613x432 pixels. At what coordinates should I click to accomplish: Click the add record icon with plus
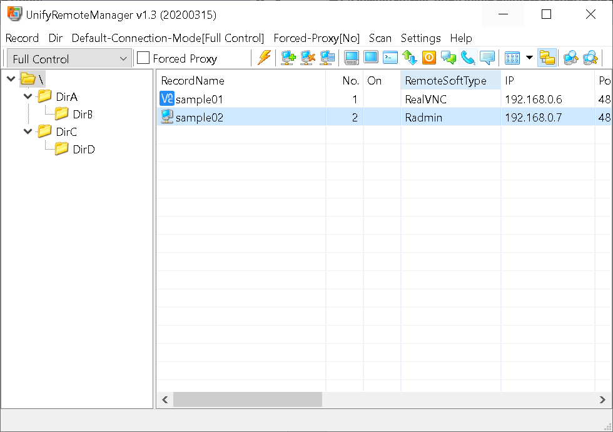click(x=288, y=58)
